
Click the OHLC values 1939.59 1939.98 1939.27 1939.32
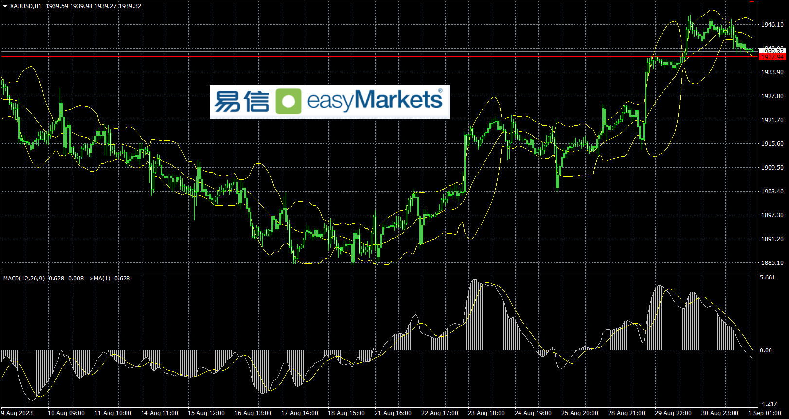point(93,6)
